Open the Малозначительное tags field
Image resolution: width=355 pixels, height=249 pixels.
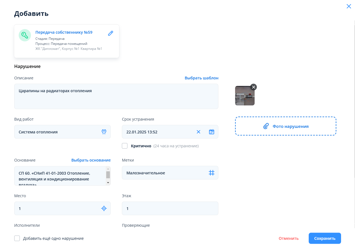165,173
